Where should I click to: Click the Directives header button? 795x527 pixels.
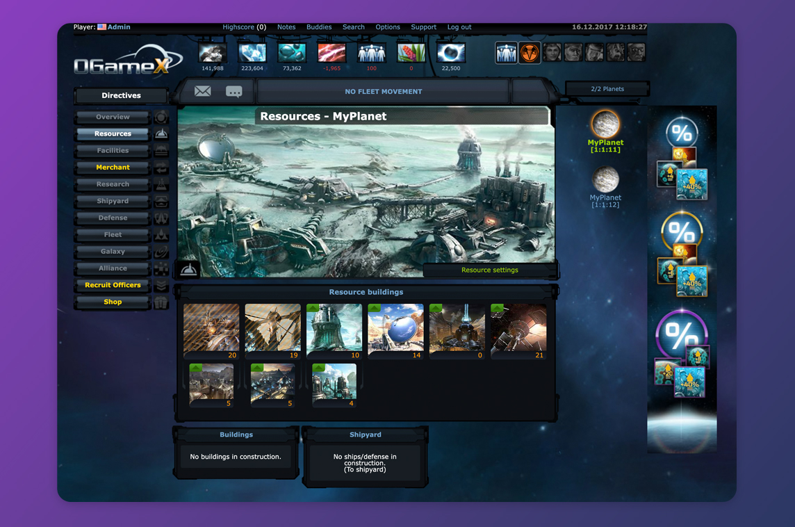click(121, 95)
